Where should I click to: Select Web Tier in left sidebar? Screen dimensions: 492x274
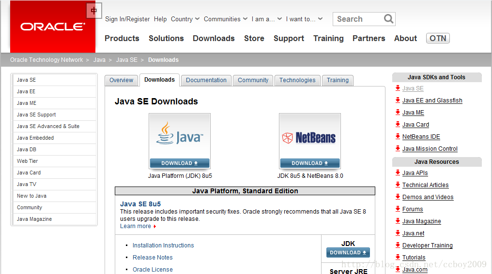pos(54,161)
